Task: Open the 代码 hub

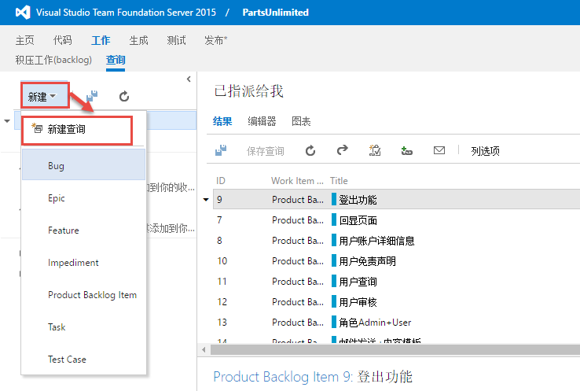Action: point(63,40)
